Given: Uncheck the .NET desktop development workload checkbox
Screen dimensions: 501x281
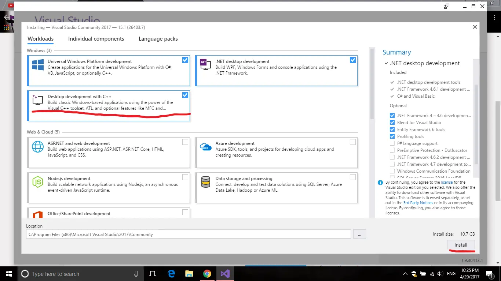Looking at the screenshot, I should (x=353, y=60).
